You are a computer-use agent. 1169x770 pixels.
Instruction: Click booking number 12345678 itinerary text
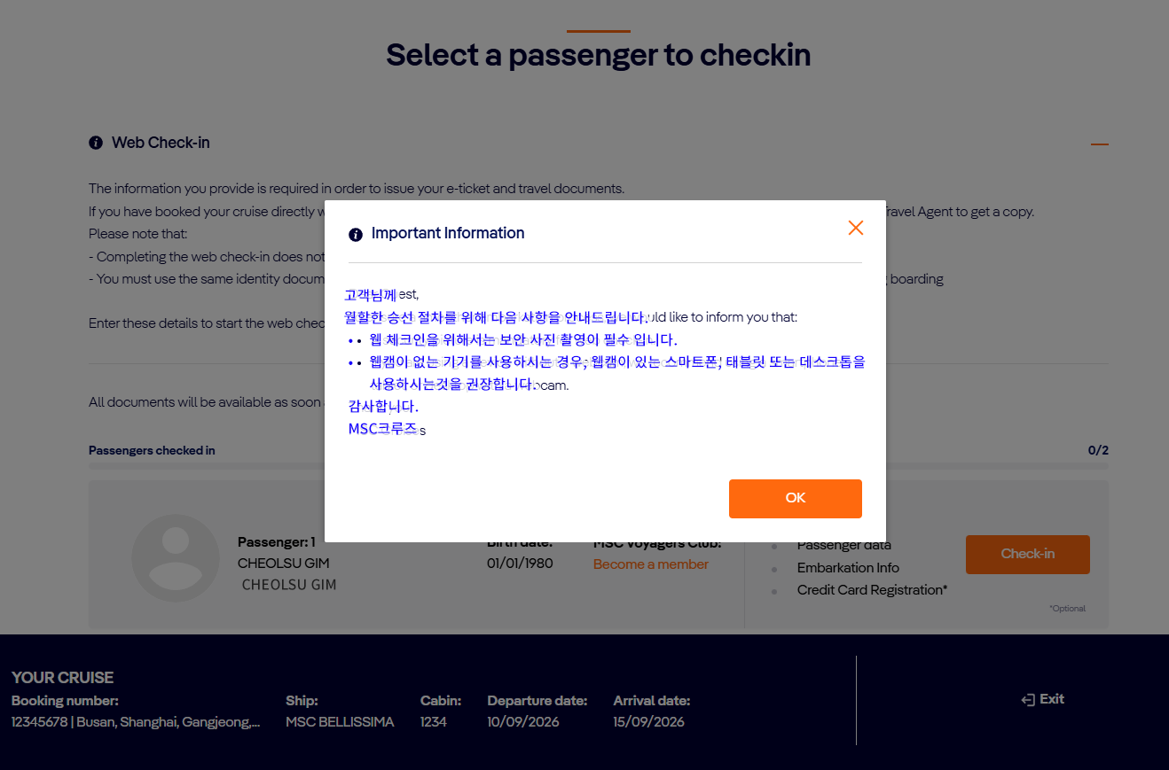click(136, 722)
